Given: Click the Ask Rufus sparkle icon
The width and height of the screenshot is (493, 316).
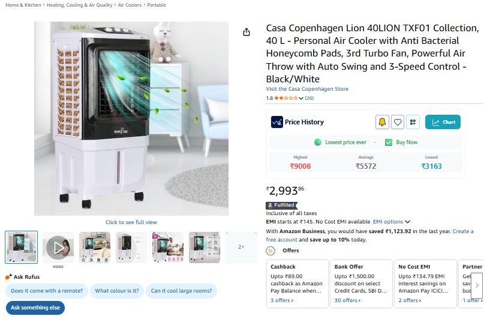Looking at the screenshot, I should click(8, 276).
